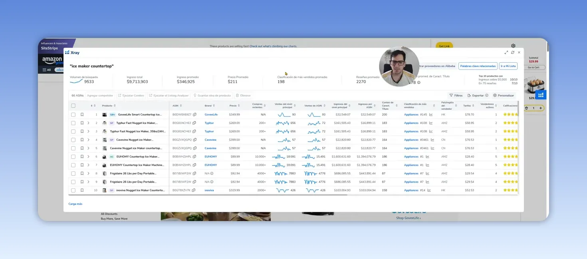The width and height of the screenshot is (587, 259).
Task: Show brand info icon in row 9 N/A
Action: (212, 182)
